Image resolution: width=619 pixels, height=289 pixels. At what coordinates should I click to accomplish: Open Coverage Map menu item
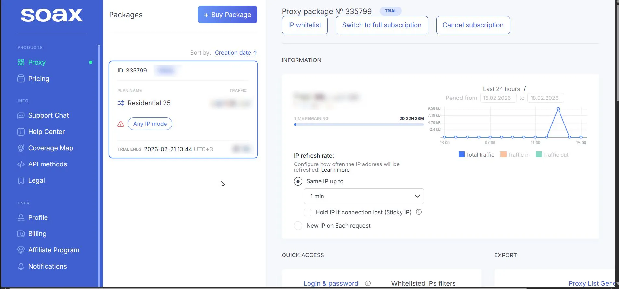[51, 148]
